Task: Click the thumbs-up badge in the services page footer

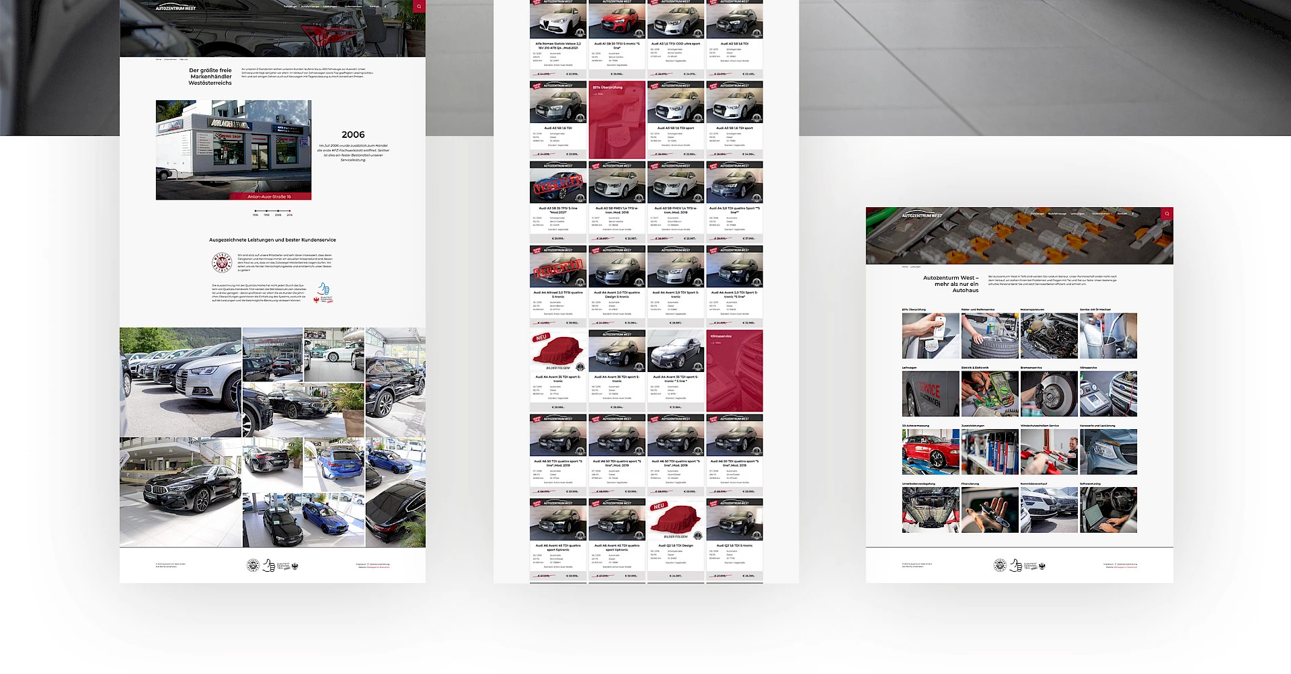Action: point(1017,566)
